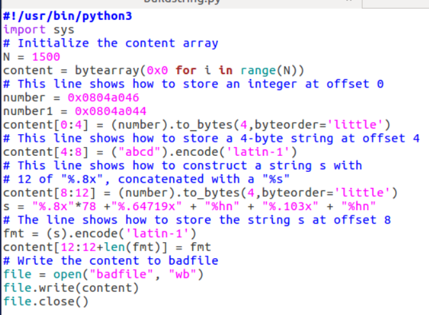Click the '*78' multiplier in the s line
Image resolution: width=429 pixels, height=315 pixels.
[86, 206]
